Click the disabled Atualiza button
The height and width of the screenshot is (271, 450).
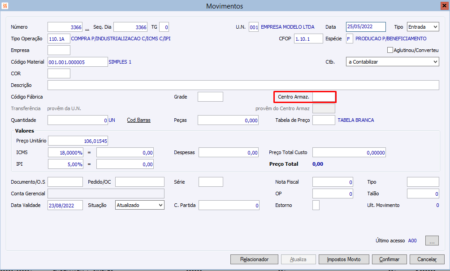point(298,259)
